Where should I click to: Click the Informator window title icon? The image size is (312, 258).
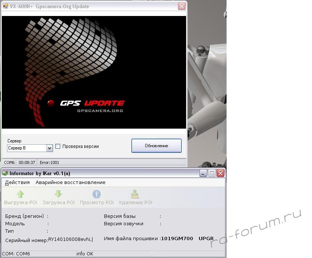[5, 173]
